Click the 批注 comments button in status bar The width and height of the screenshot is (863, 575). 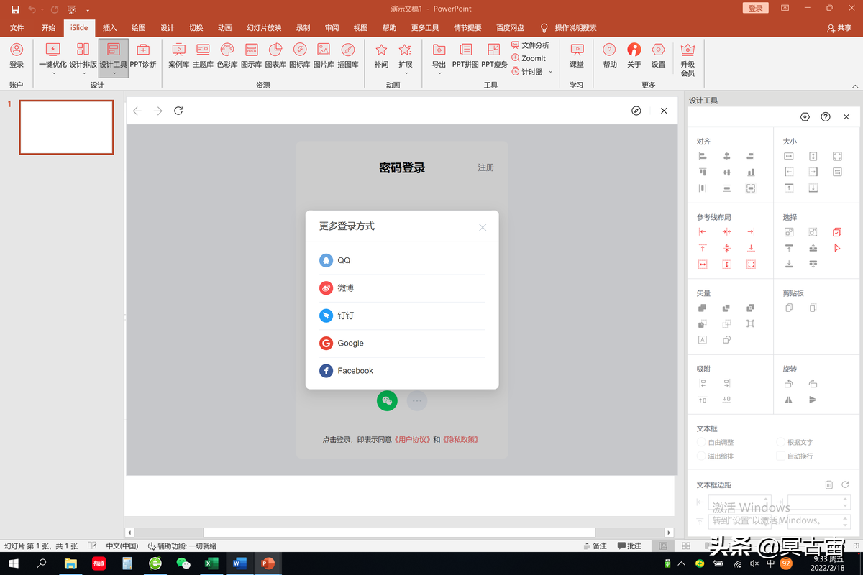(629, 546)
